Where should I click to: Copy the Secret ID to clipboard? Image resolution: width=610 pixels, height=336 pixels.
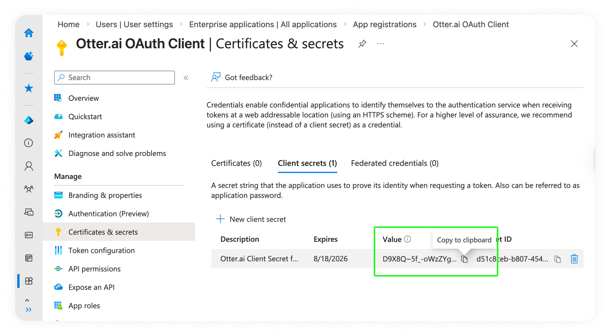click(557, 259)
